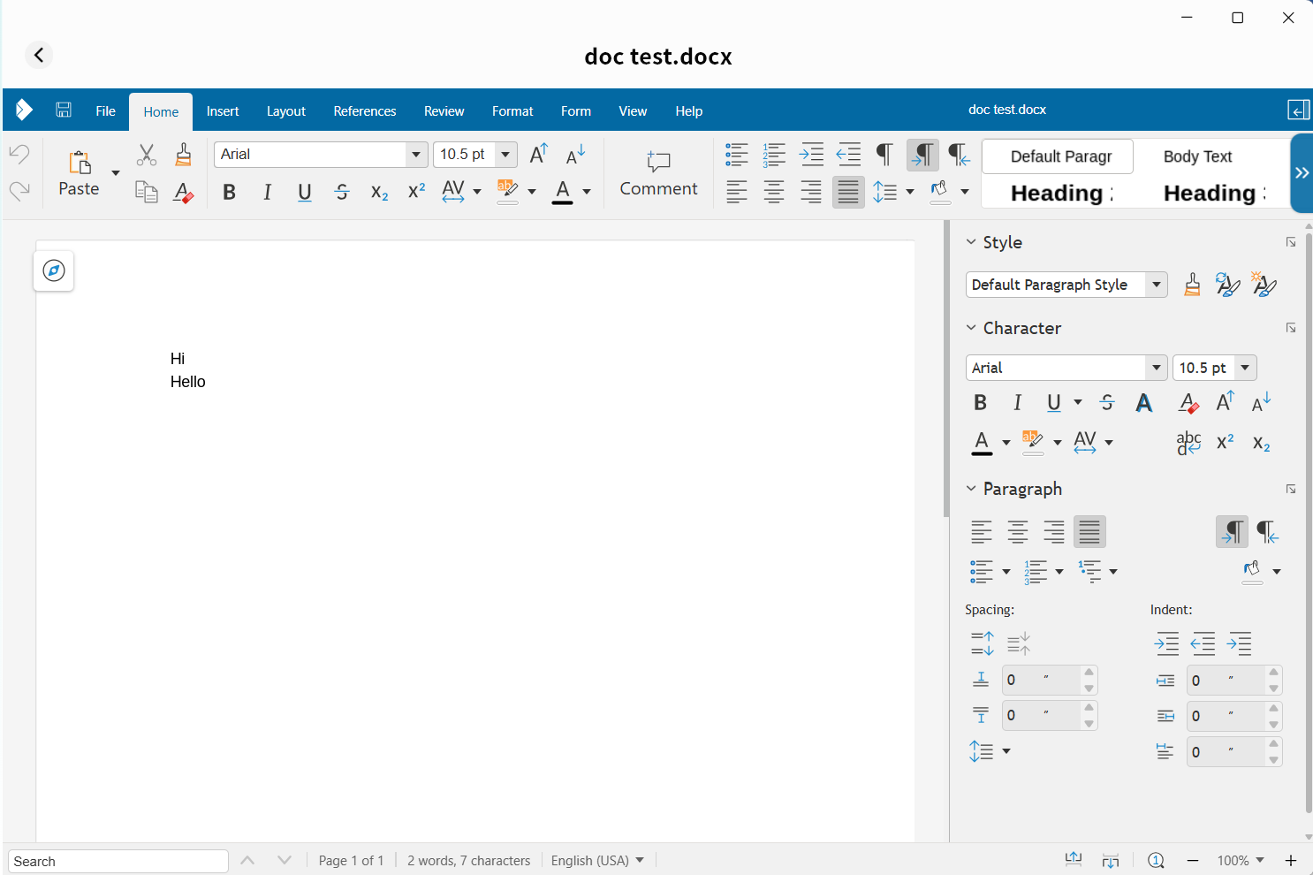Toggle Bold in the toolbar

[x=229, y=192]
